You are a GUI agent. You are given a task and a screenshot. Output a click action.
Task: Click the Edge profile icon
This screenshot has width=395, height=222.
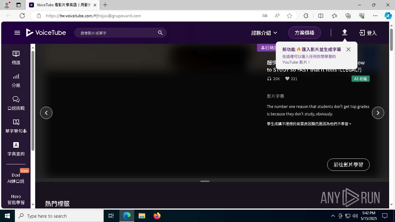pos(7,5)
